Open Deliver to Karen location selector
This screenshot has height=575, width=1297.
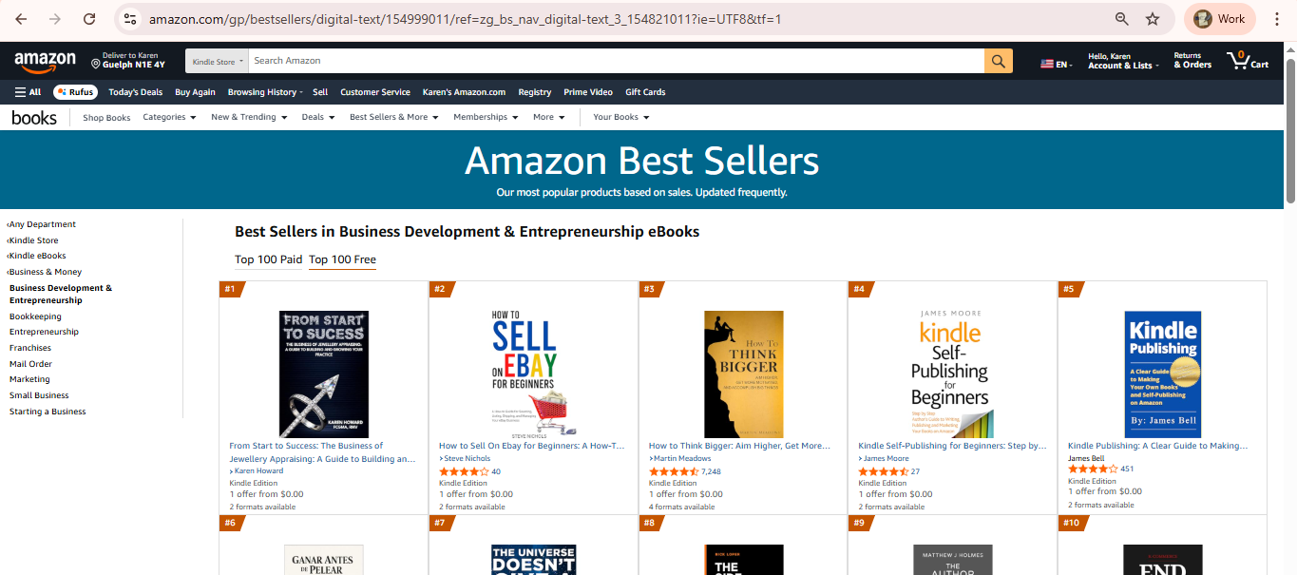click(x=128, y=61)
